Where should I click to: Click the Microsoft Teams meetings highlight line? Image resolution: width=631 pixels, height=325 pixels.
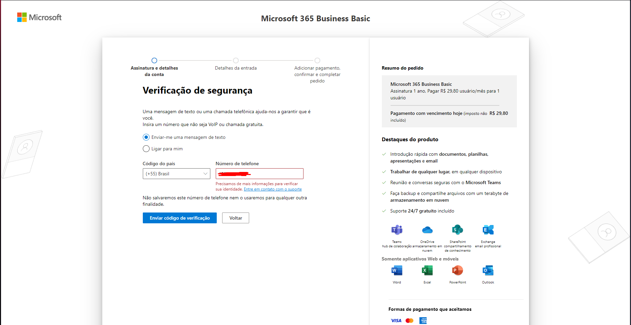point(445,182)
